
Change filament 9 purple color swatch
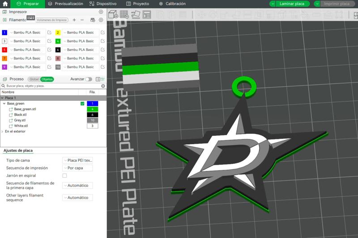(x=4, y=67)
